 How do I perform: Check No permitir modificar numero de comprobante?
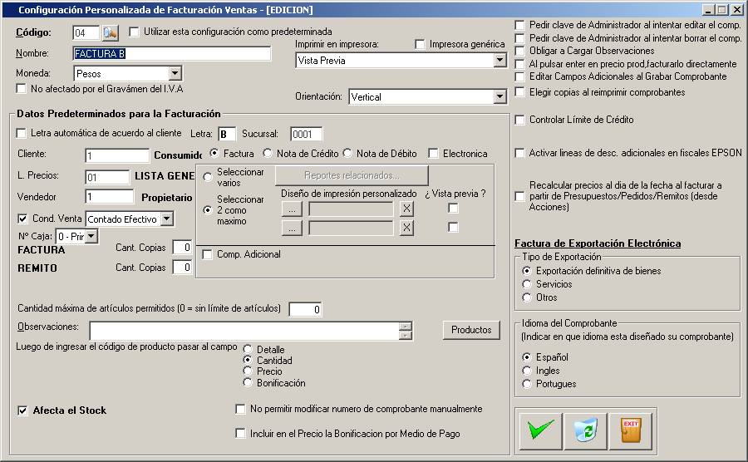pos(240,409)
